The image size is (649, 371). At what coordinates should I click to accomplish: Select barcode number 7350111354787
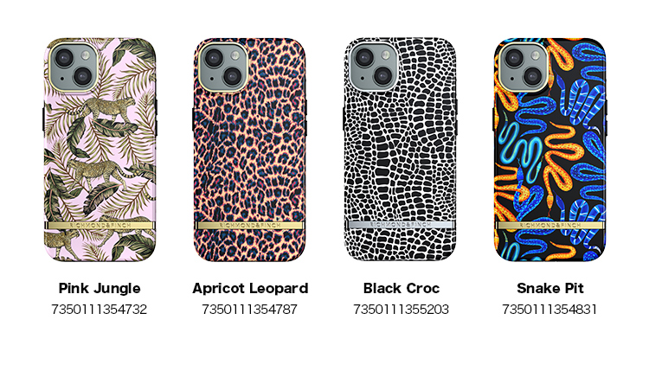pyautogui.click(x=249, y=310)
